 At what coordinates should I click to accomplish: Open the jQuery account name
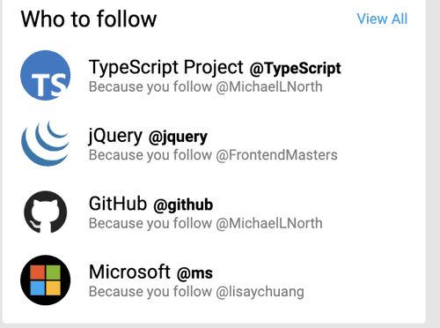coord(115,136)
